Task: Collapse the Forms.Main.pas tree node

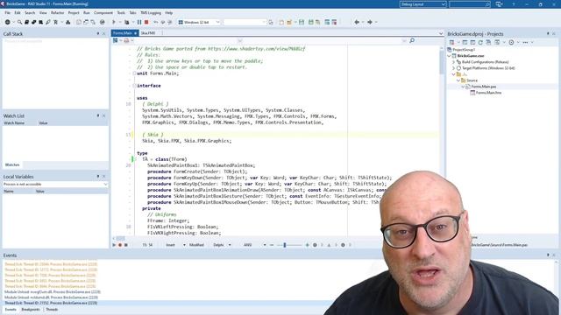Action: point(463,87)
